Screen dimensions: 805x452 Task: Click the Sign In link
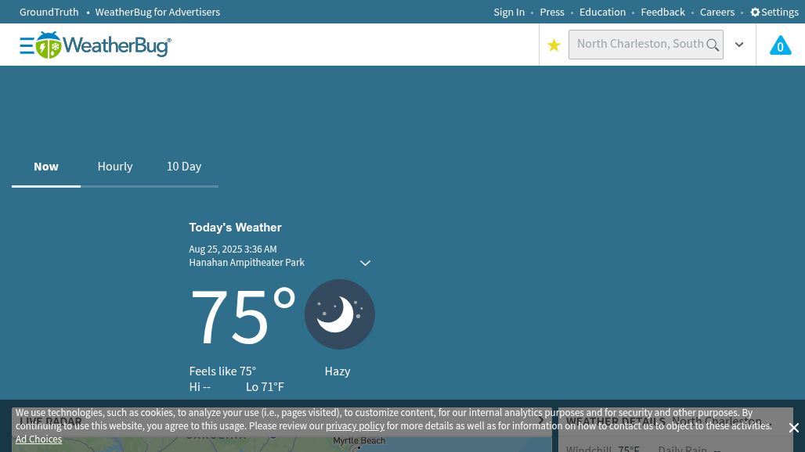coord(509,12)
